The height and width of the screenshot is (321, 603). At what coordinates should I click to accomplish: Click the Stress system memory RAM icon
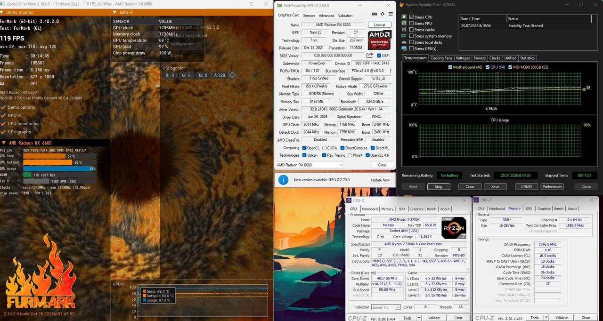click(404, 36)
